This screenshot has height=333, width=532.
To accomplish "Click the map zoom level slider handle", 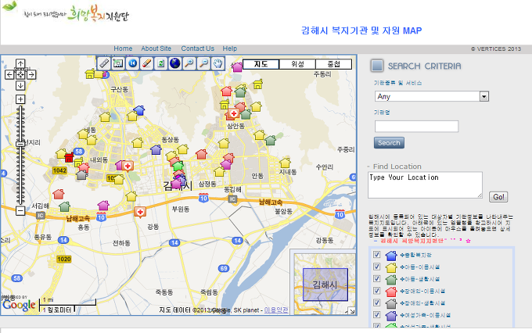I will click(x=20, y=144).
